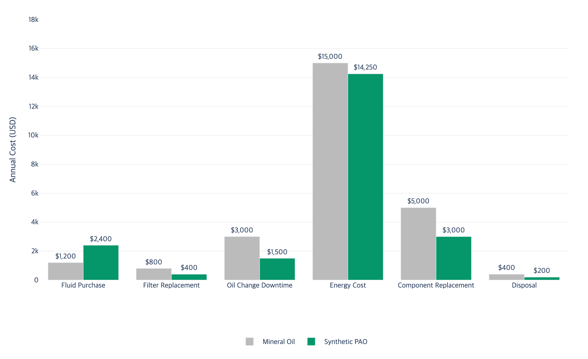Image resolution: width=588 pixels, height=359 pixels.
Task: Click the Energy Cost axis label
Action: 348,285
